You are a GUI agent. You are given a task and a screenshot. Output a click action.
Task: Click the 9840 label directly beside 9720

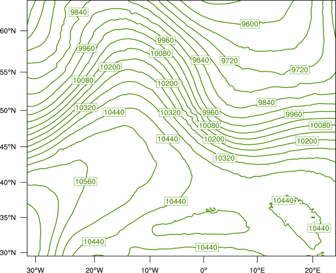tap(201, 60)
